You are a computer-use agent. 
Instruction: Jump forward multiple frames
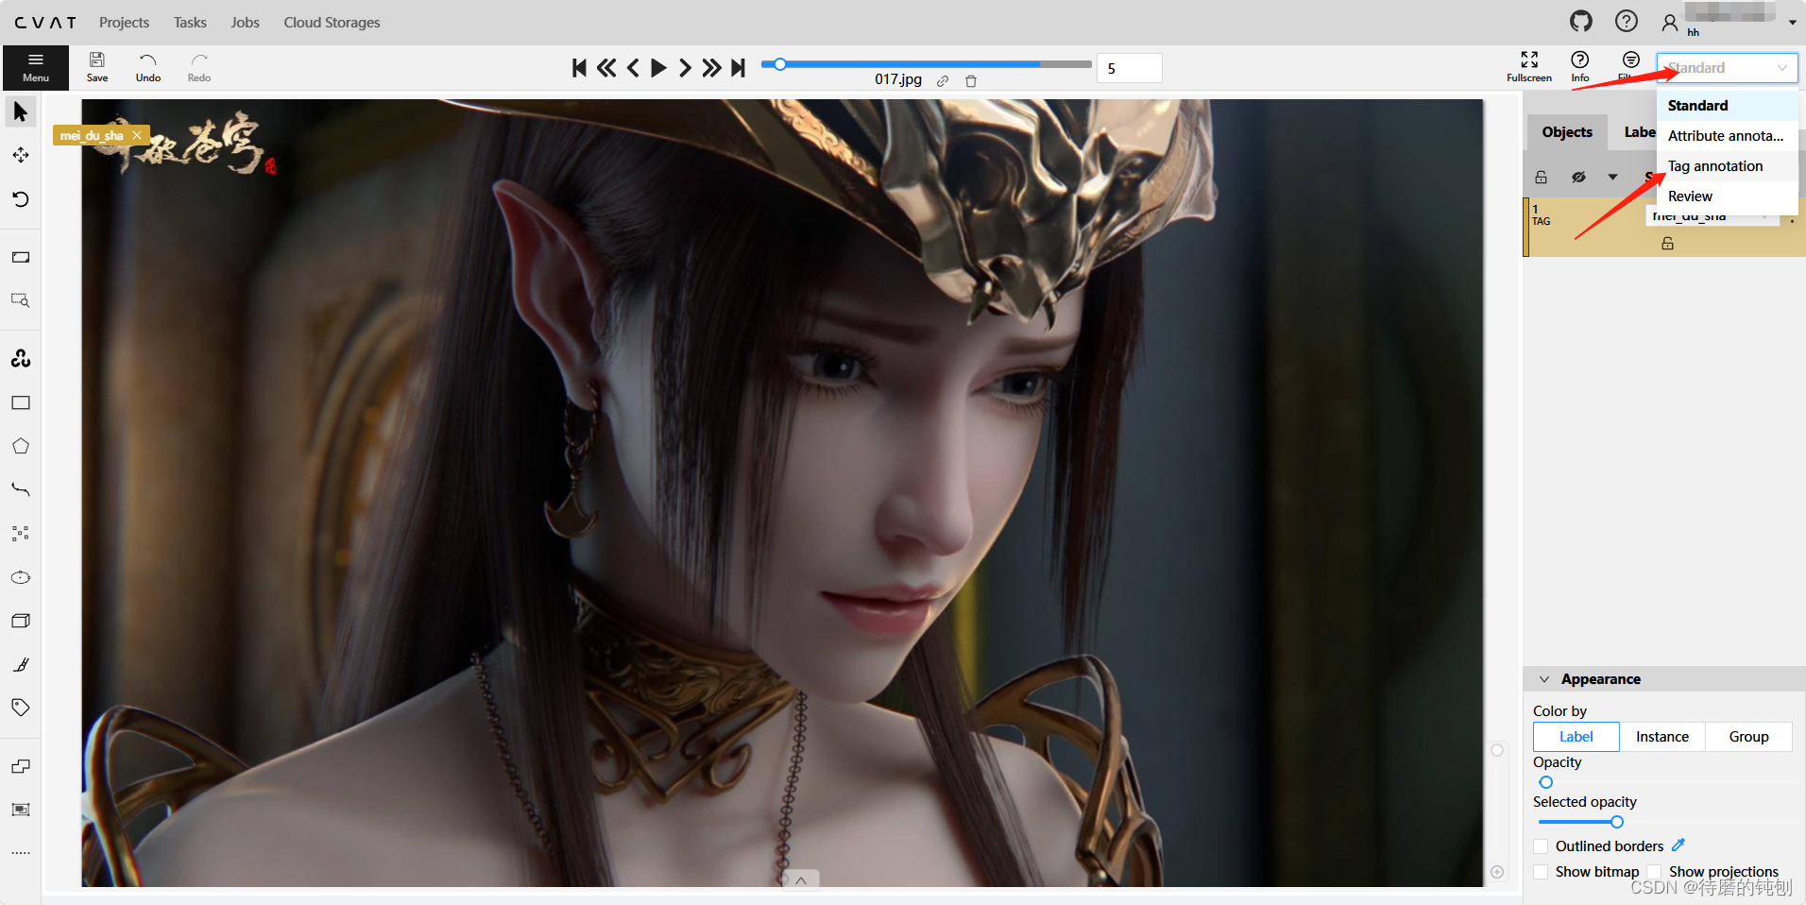pos(711,68)
